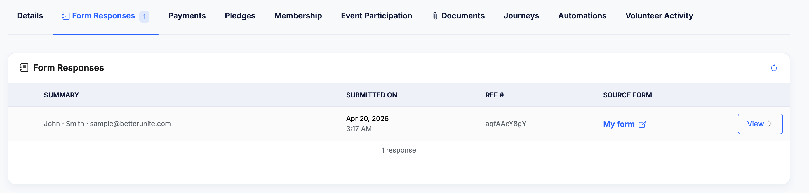809x193 pixels.
Task: Click the external link icon beside My form
Action: pyautogui.click(x=643, y=124)
